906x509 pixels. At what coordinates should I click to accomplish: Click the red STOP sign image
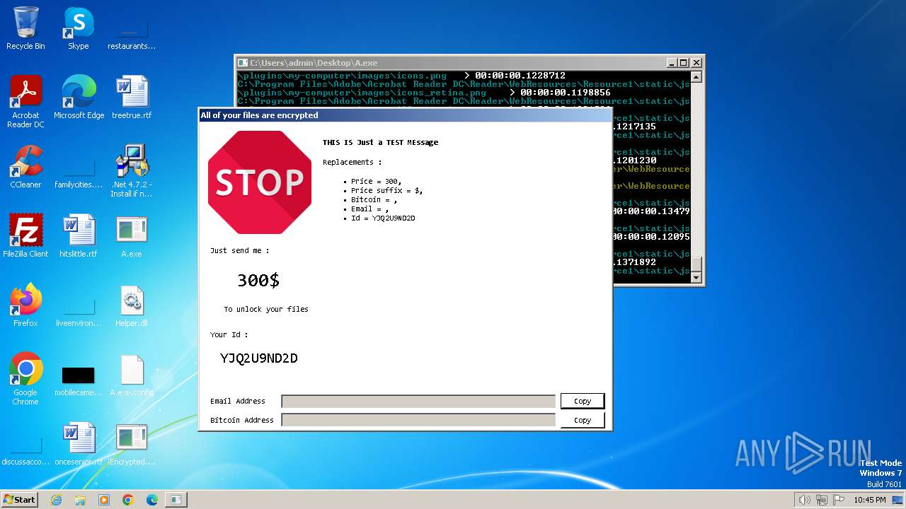coord(260,182)
